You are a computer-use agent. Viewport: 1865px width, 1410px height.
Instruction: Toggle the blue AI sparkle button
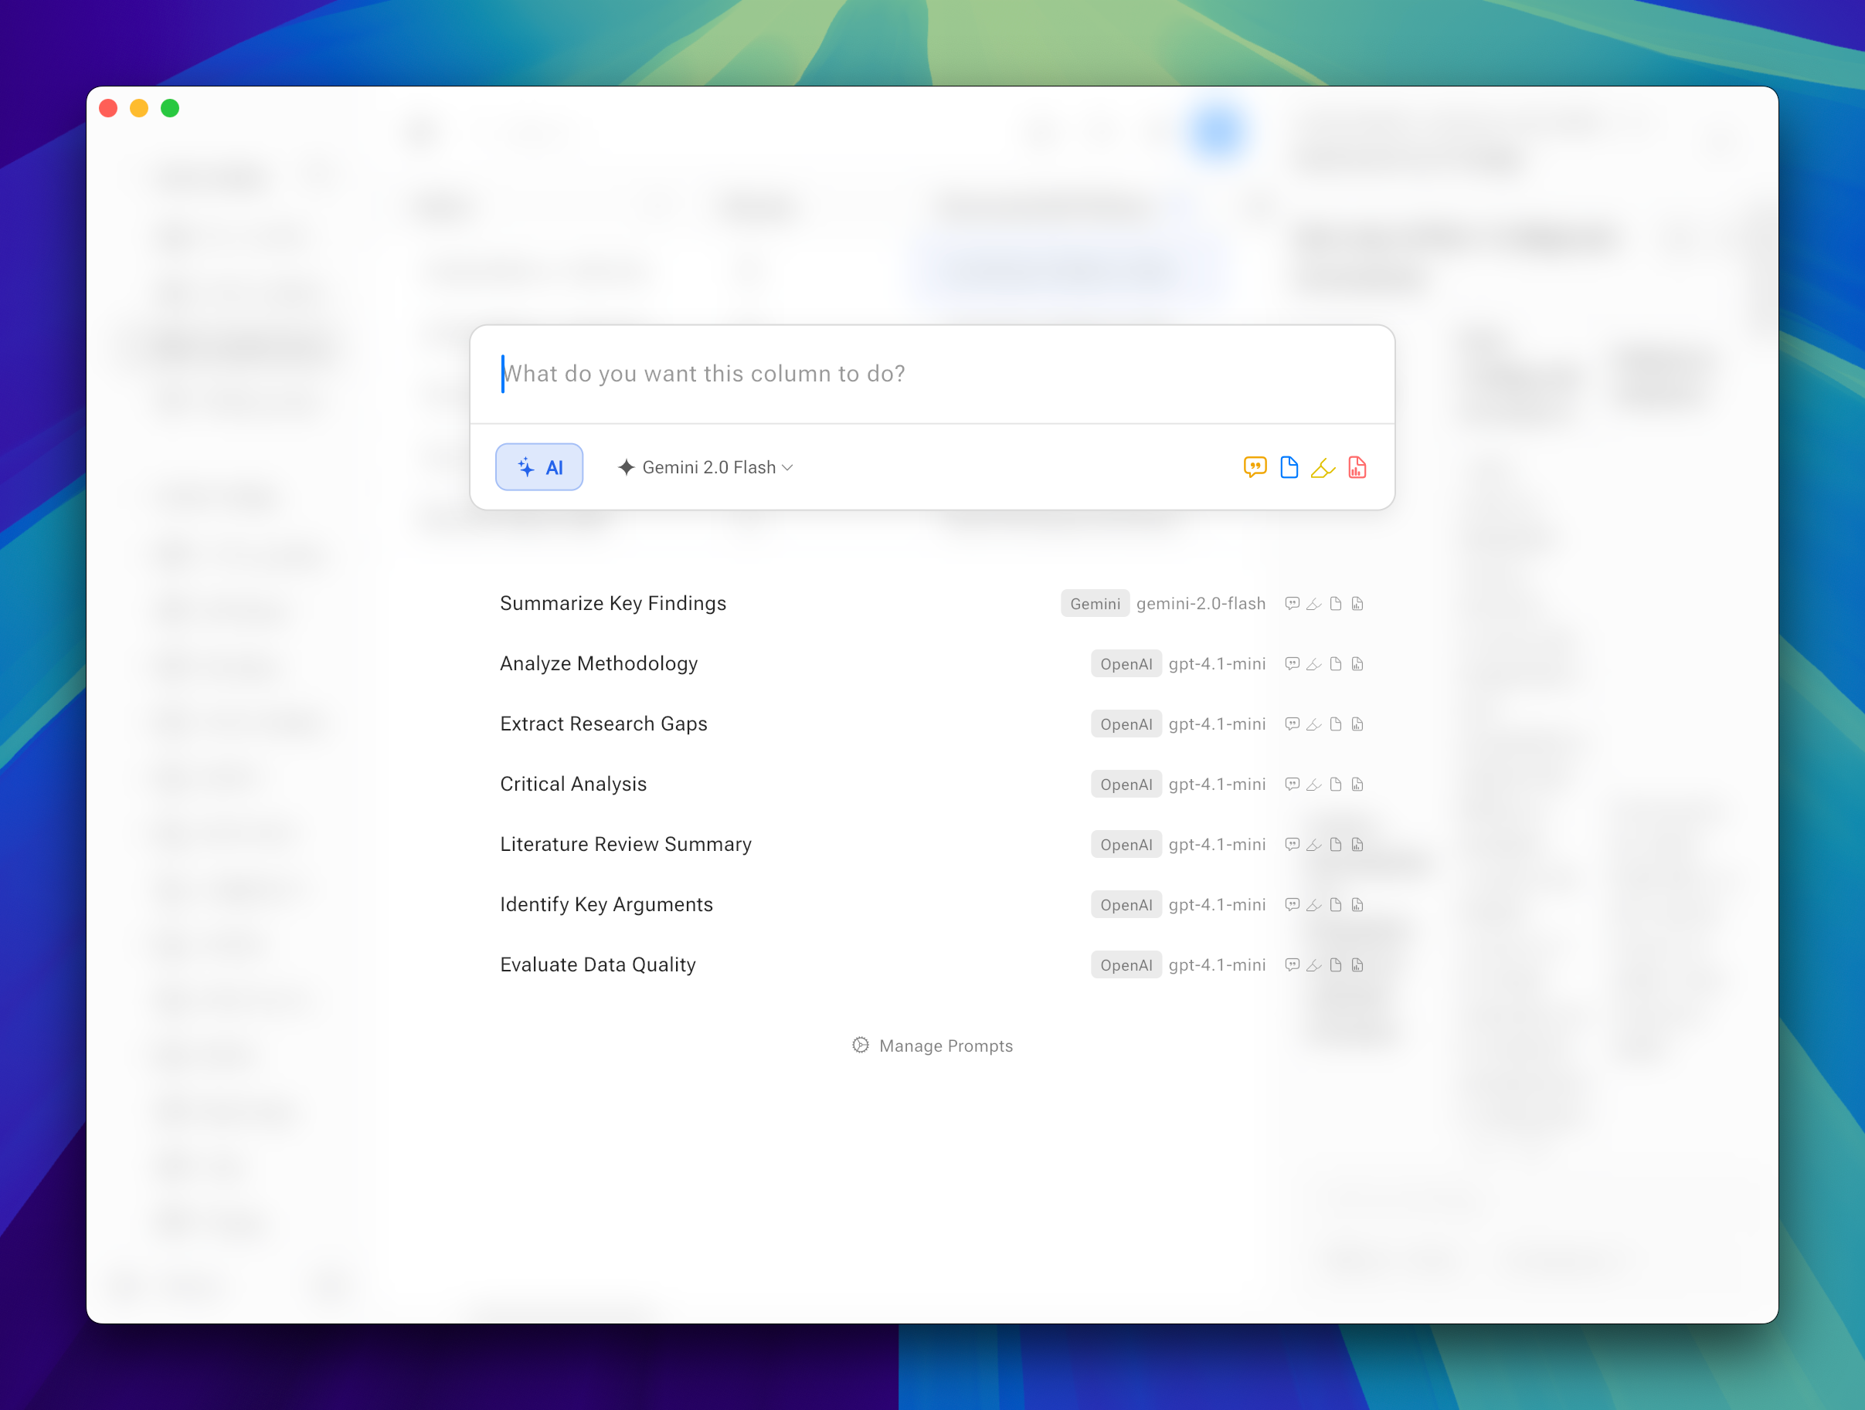538,467
